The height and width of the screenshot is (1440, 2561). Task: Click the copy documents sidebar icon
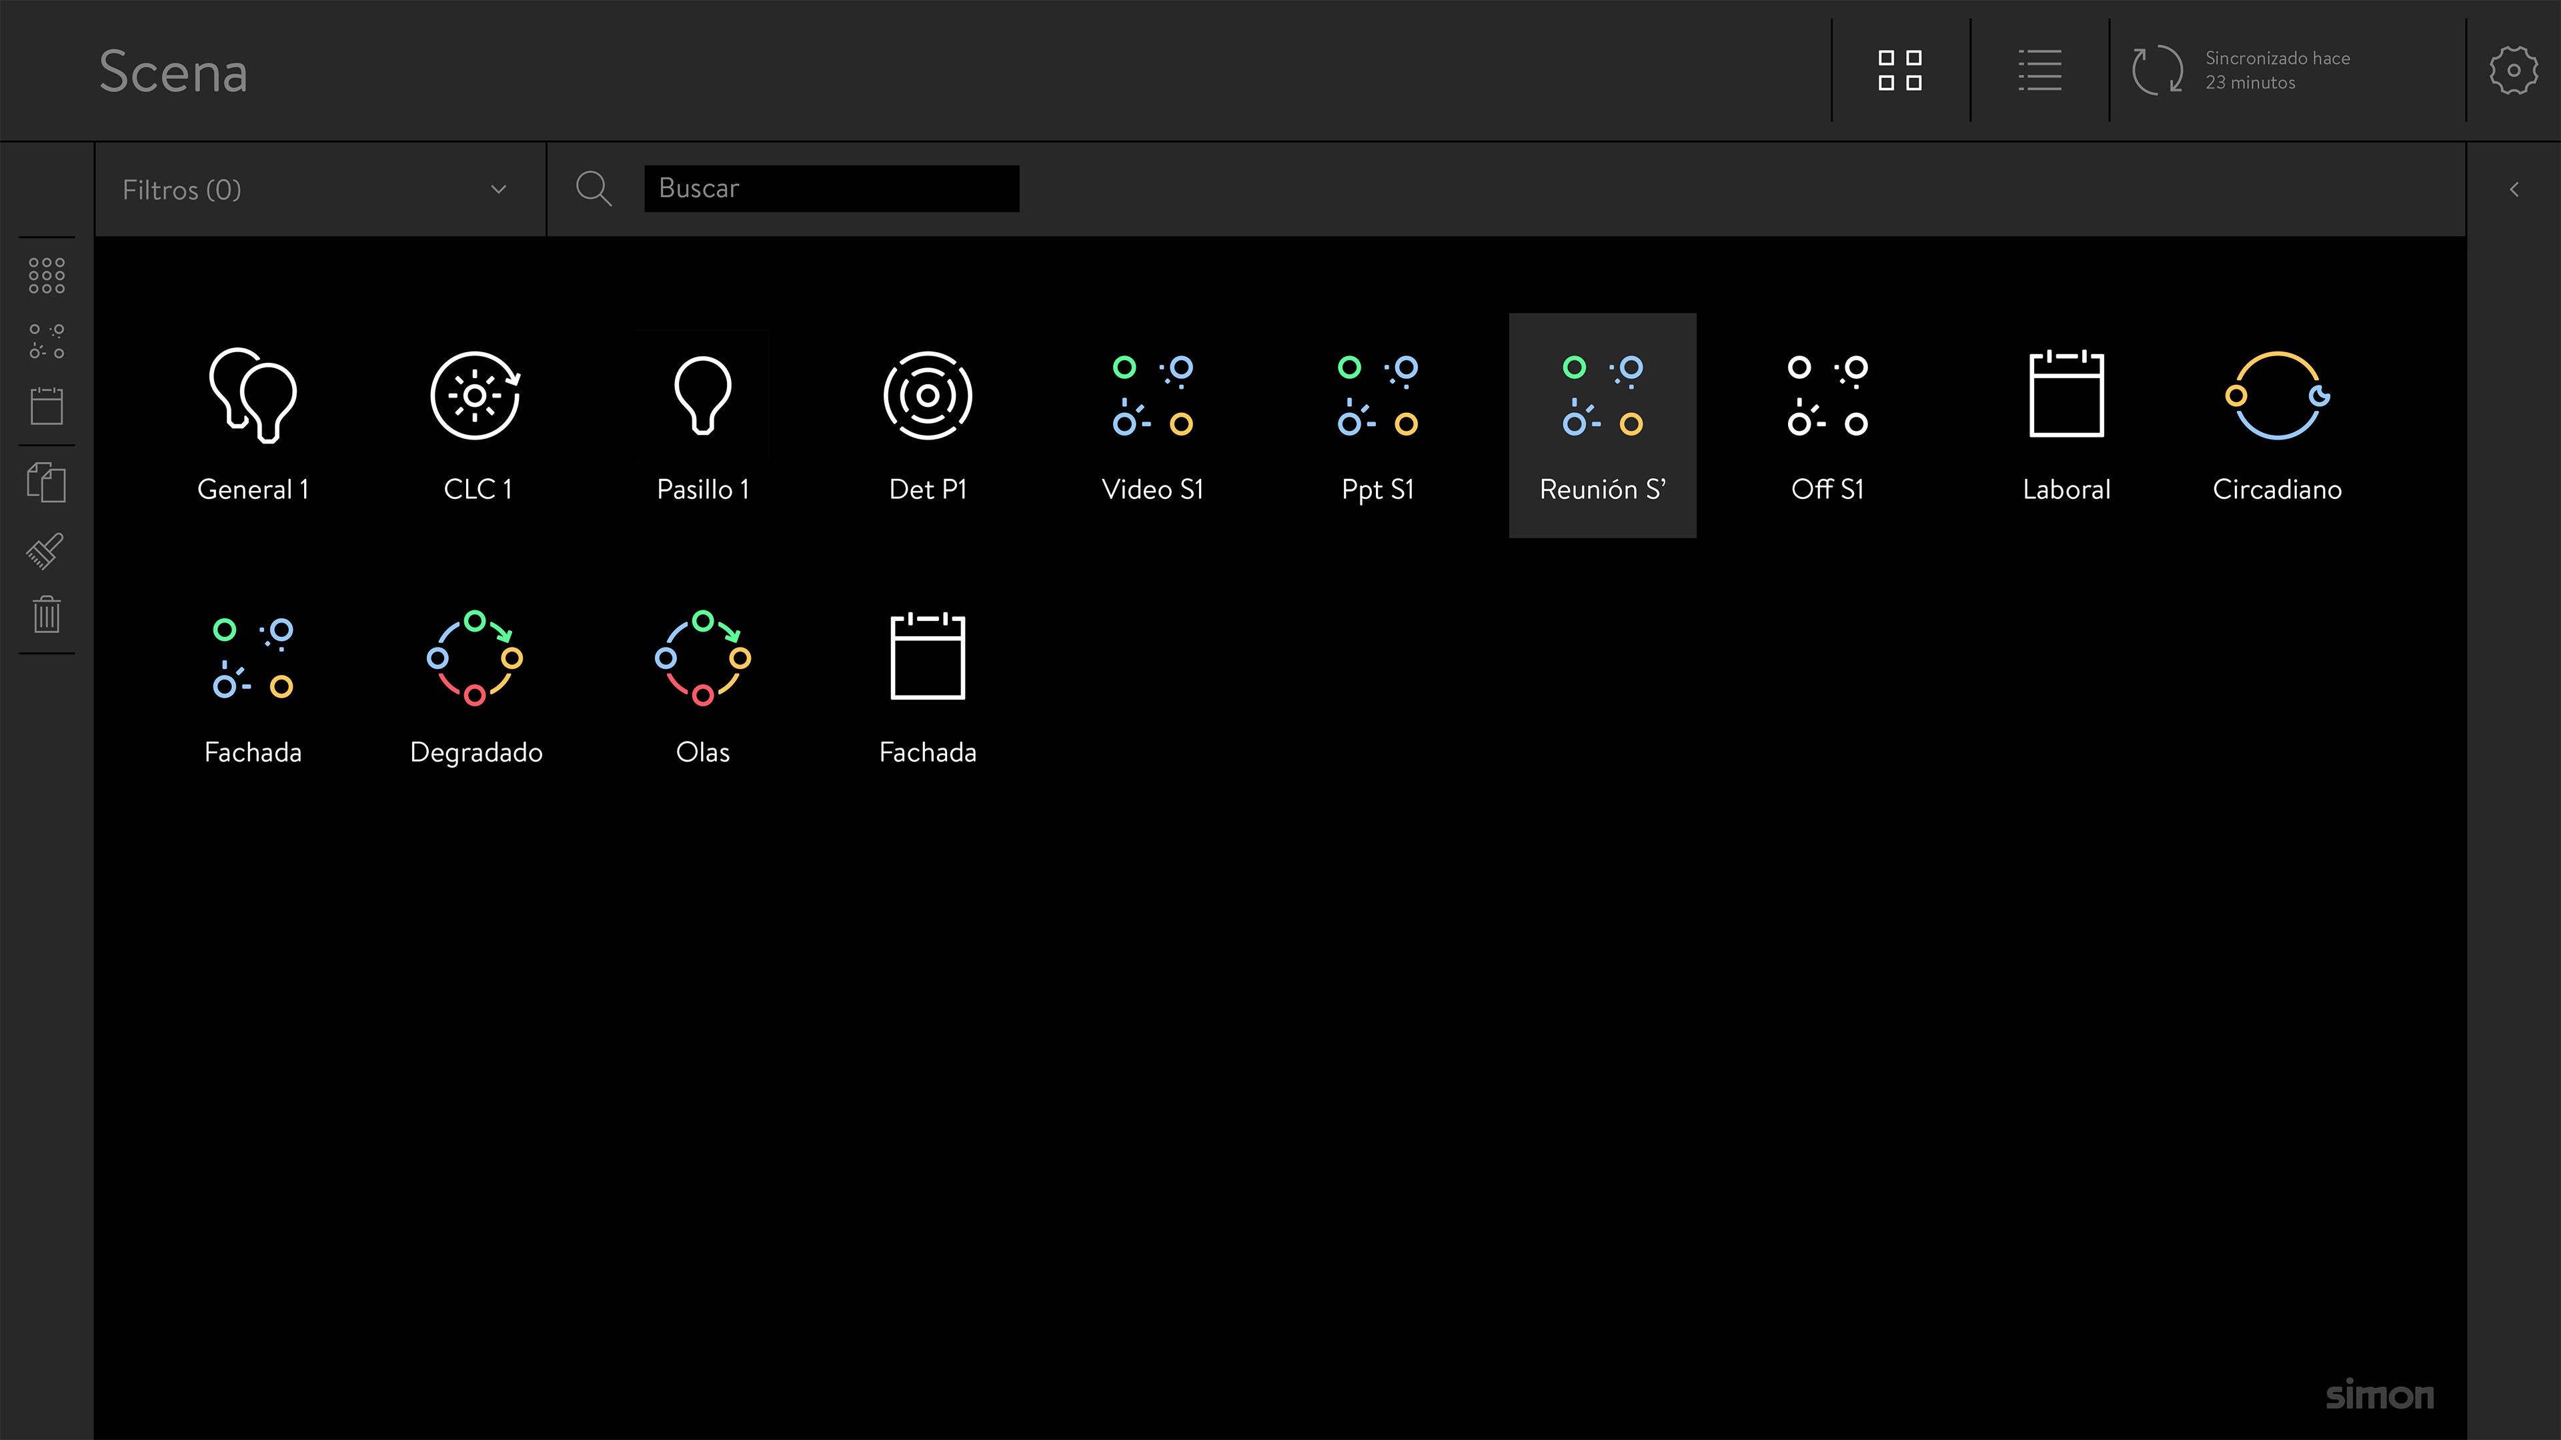(x=47, y=484)
